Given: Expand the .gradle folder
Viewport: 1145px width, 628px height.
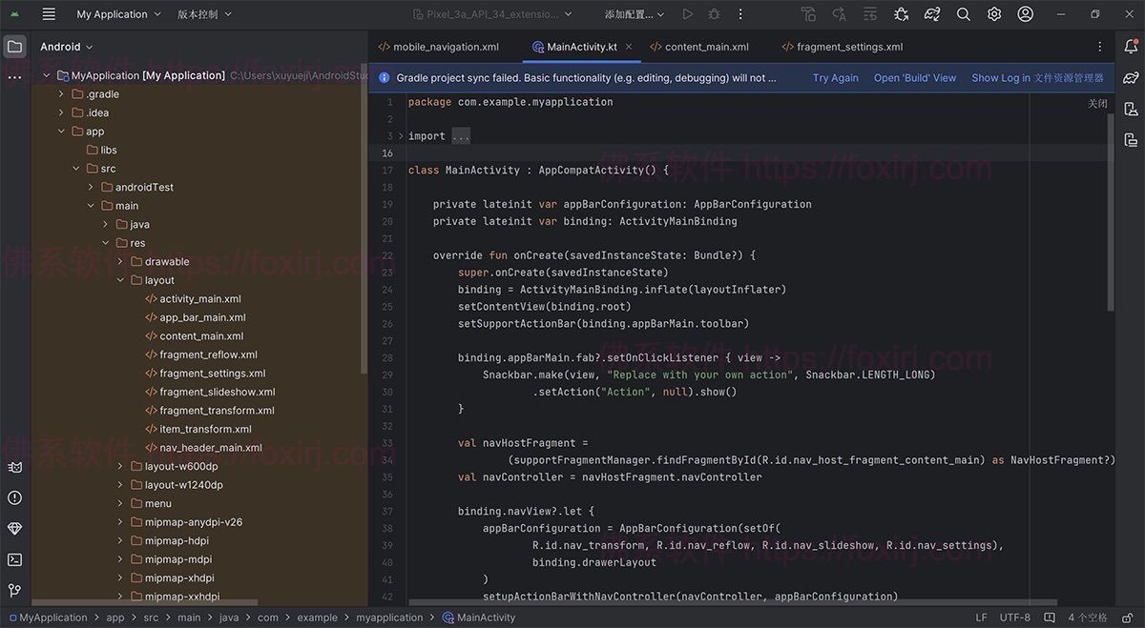Looking at the screenshot, I should click(62, 94).
